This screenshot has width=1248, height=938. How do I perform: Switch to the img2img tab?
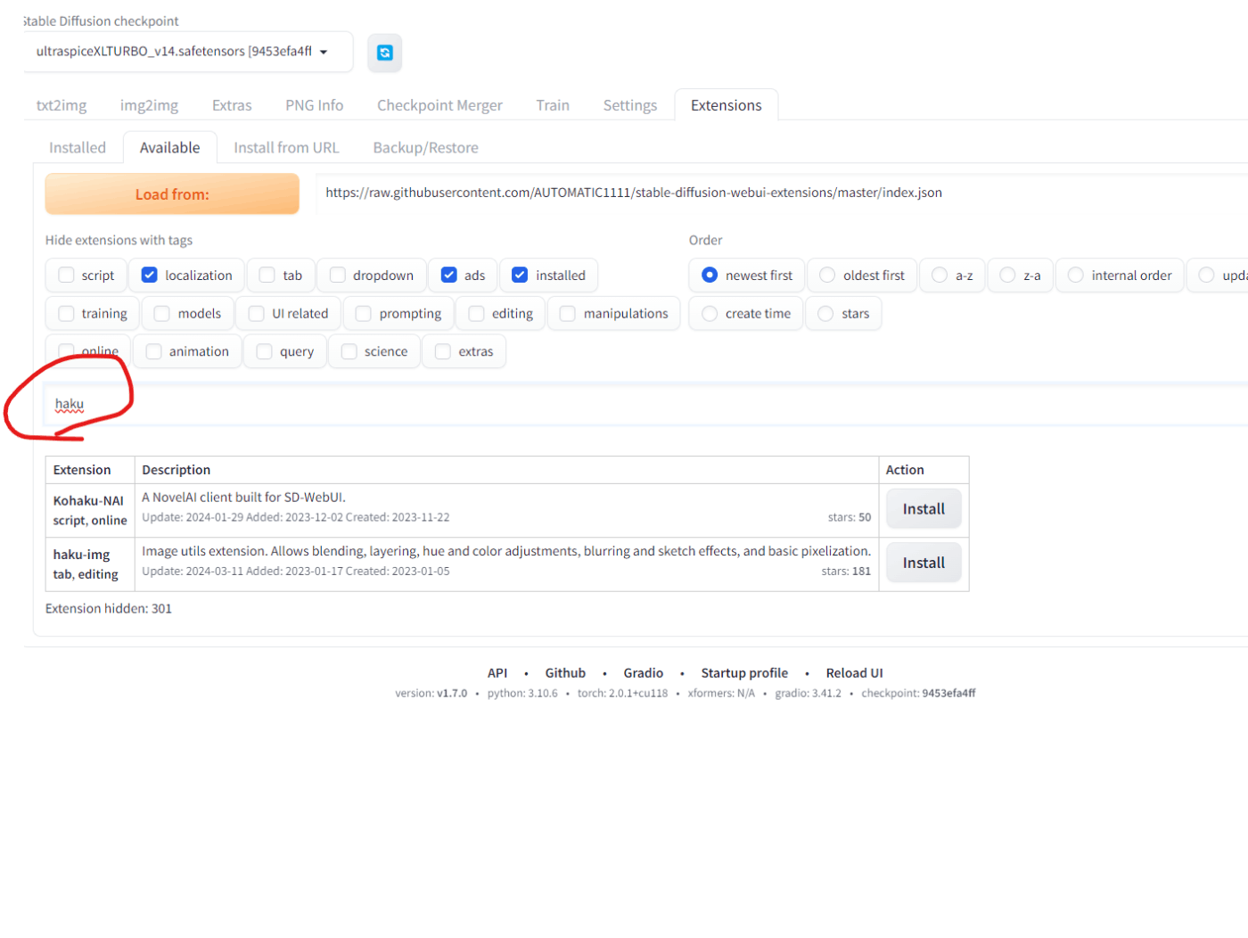pyautogui.click(x=149, y=105)
